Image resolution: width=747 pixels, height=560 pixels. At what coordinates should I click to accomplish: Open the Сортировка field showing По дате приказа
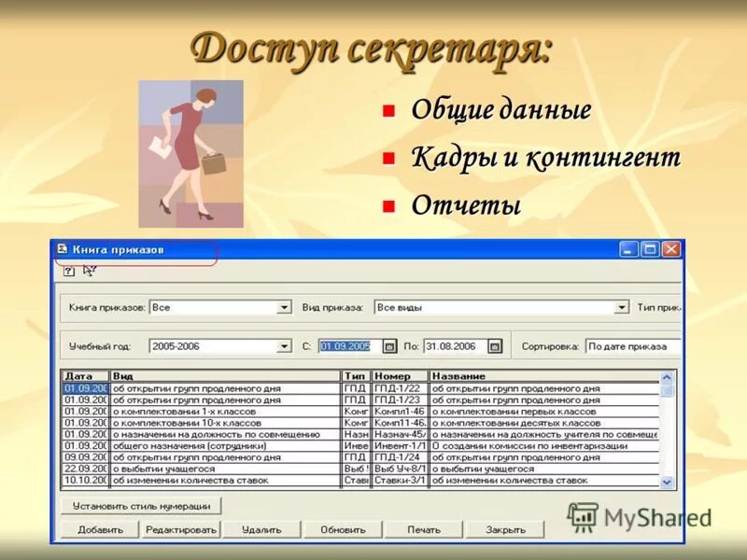(x=635, y=344)
